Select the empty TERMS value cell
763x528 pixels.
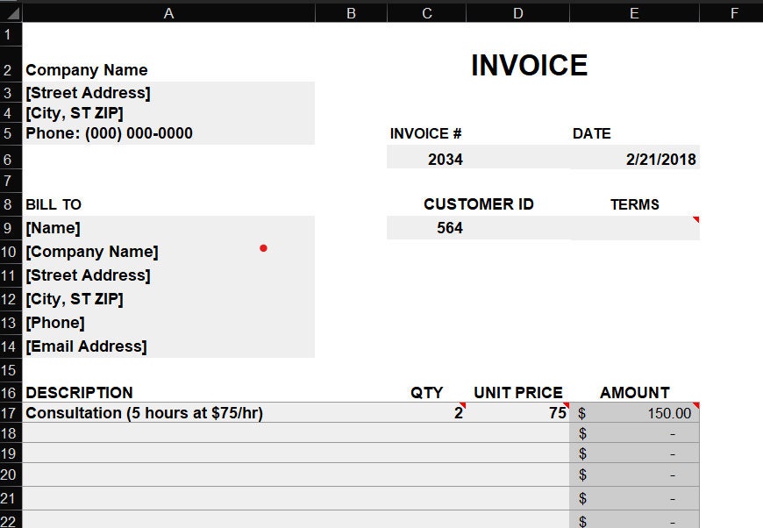pyautogui.click(x=634, y=228)
